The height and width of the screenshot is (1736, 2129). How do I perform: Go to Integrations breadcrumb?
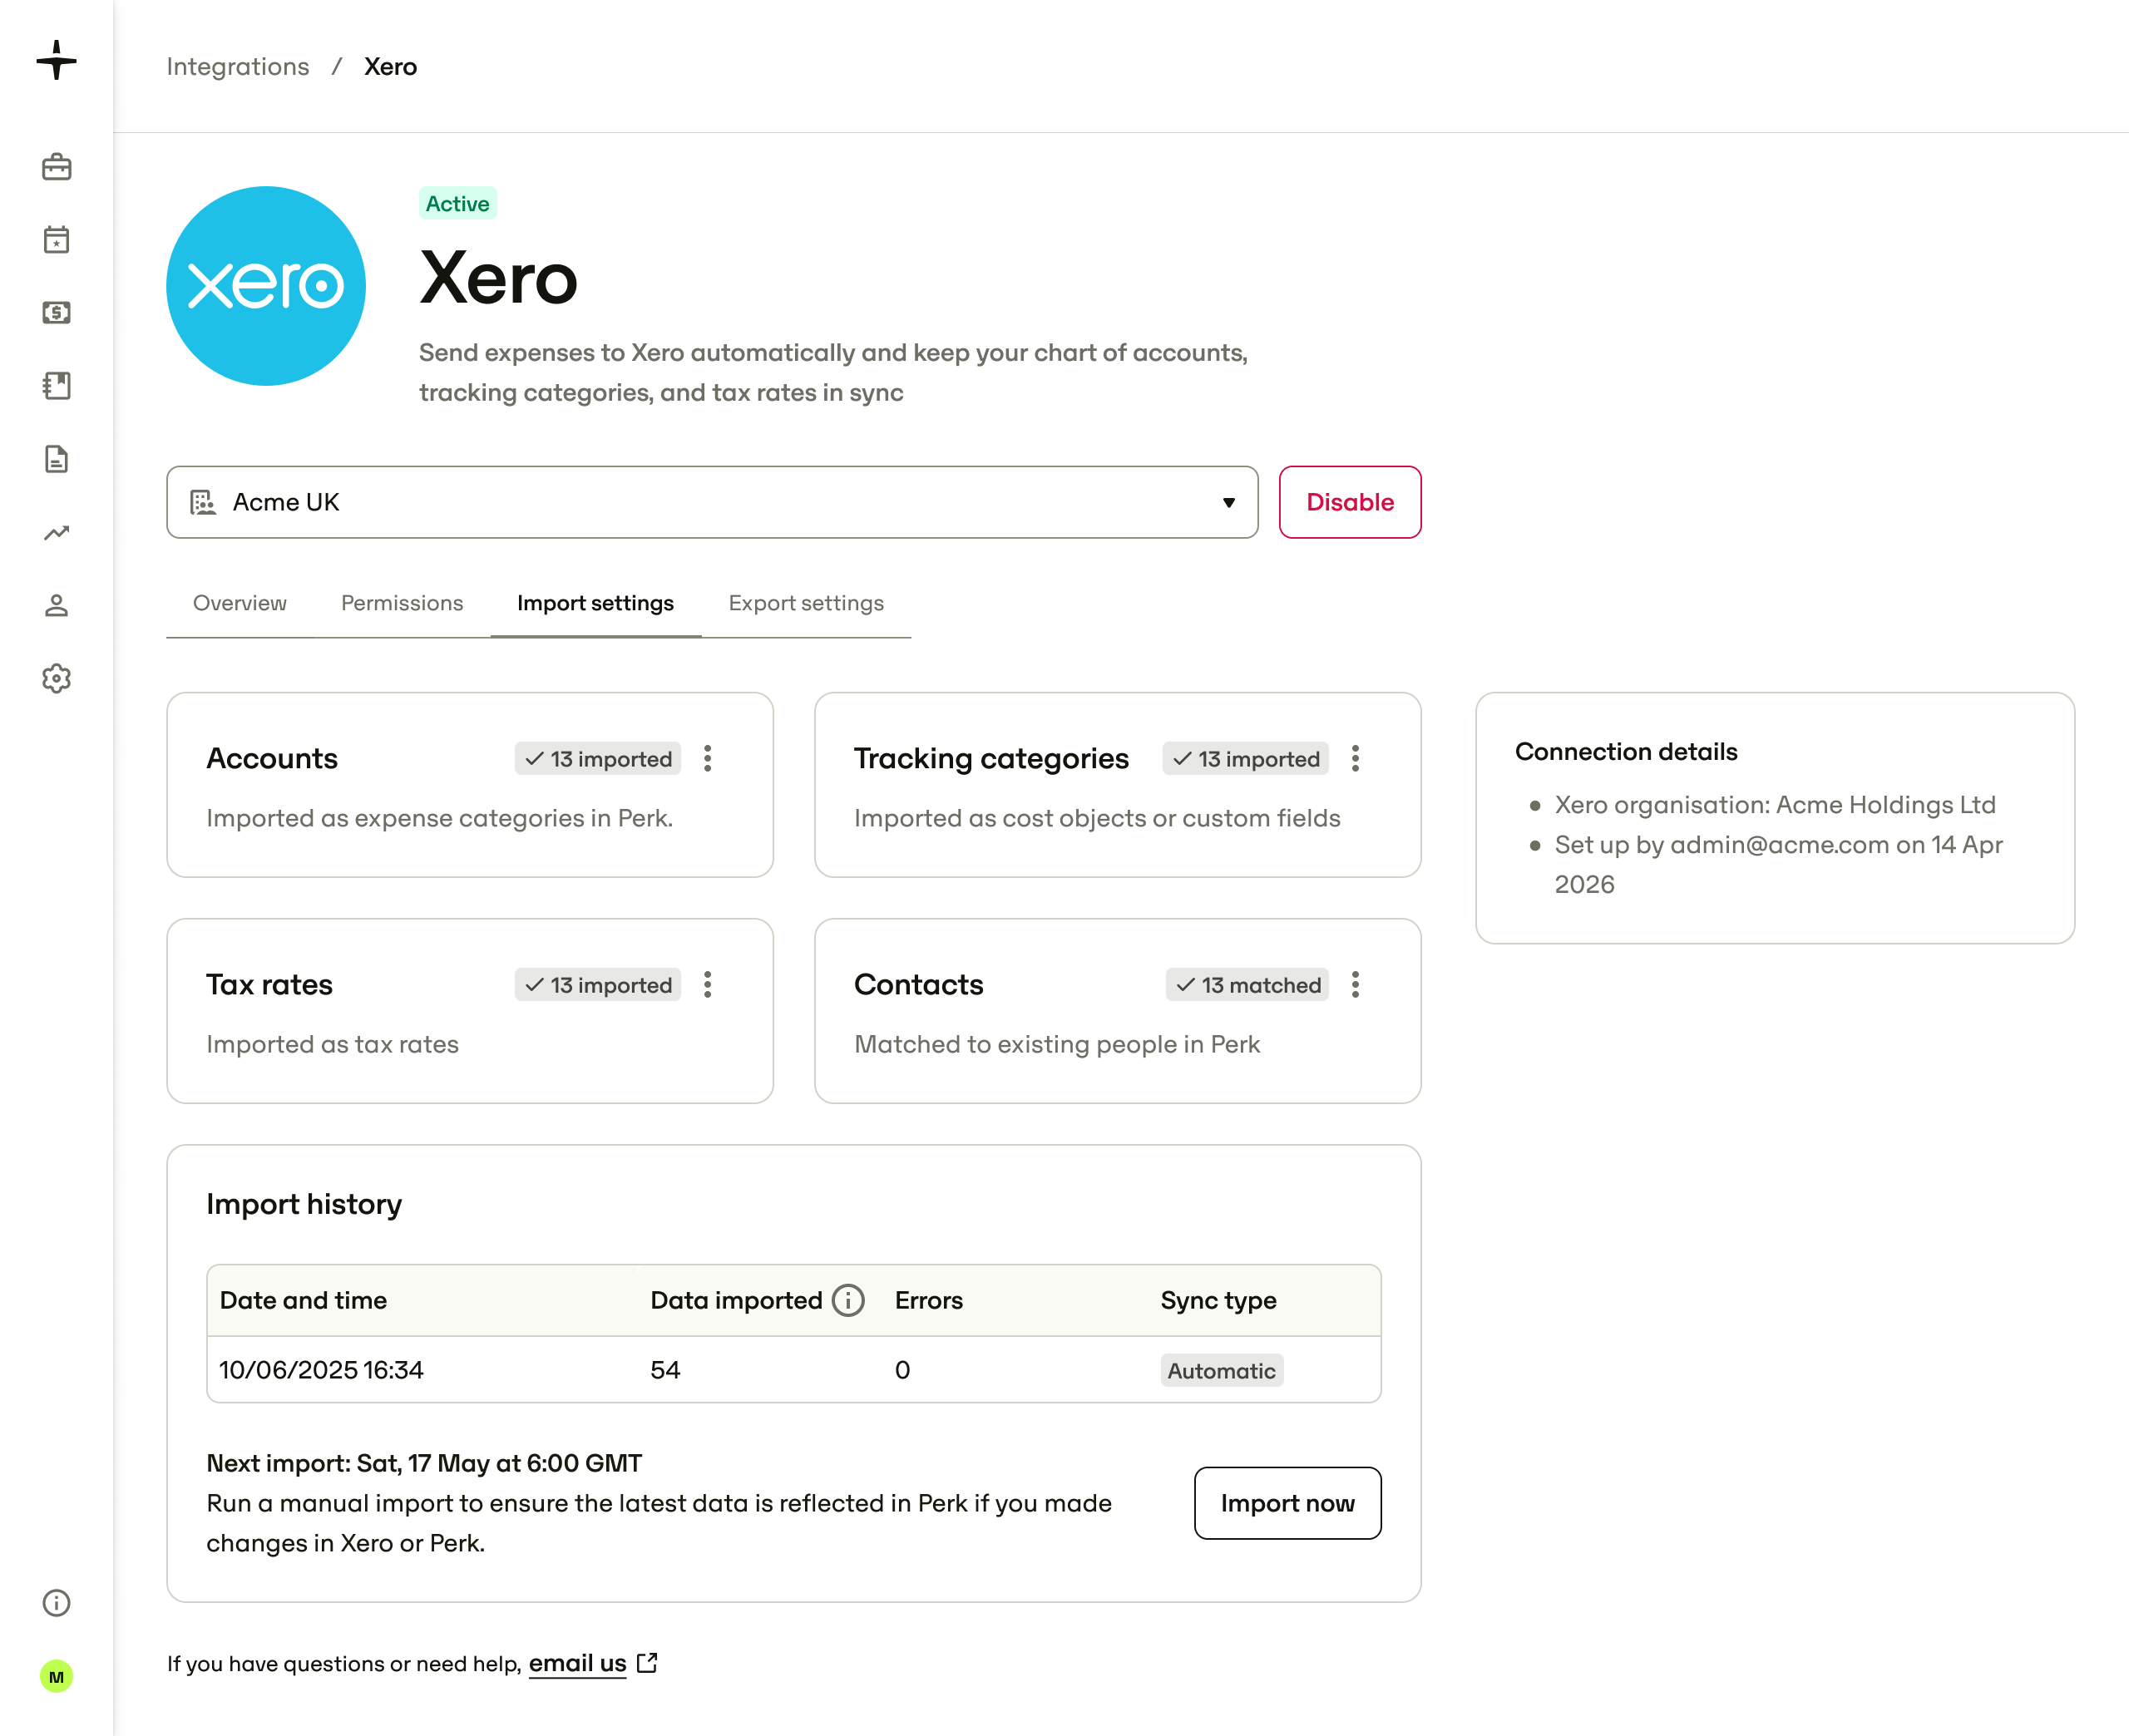(238, 66)
